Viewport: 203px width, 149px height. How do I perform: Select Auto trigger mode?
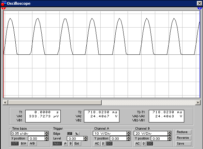[x=57, y=144]
